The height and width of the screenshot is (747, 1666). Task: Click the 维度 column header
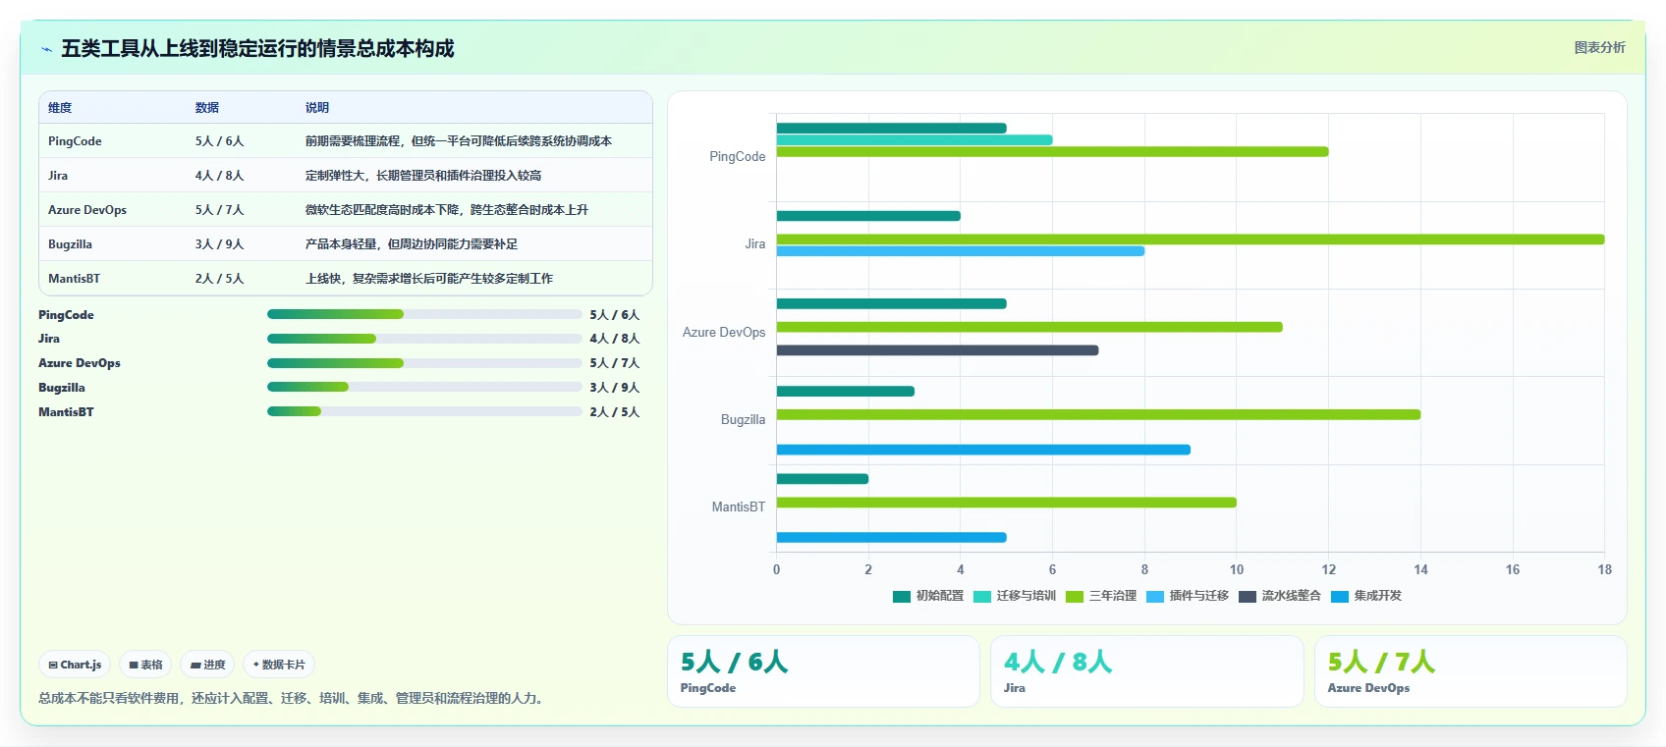60,108
